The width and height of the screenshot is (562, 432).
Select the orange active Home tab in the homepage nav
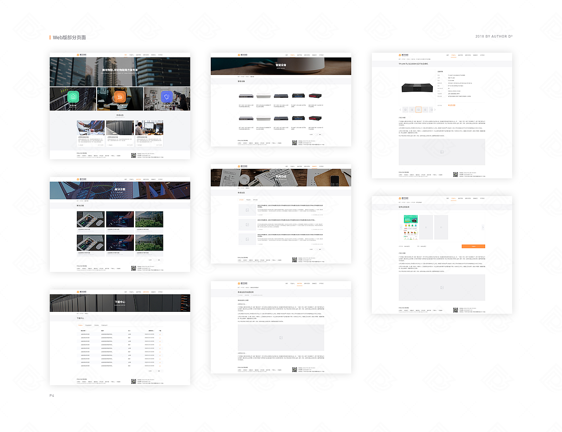[126, 55]
